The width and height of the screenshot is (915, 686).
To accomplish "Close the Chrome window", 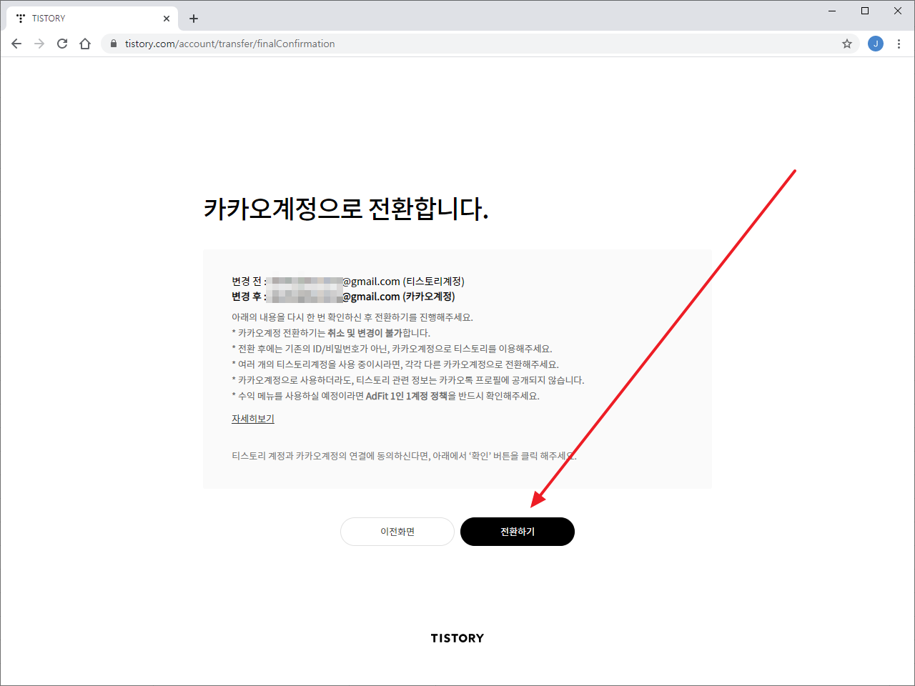I will pos(898,11).
